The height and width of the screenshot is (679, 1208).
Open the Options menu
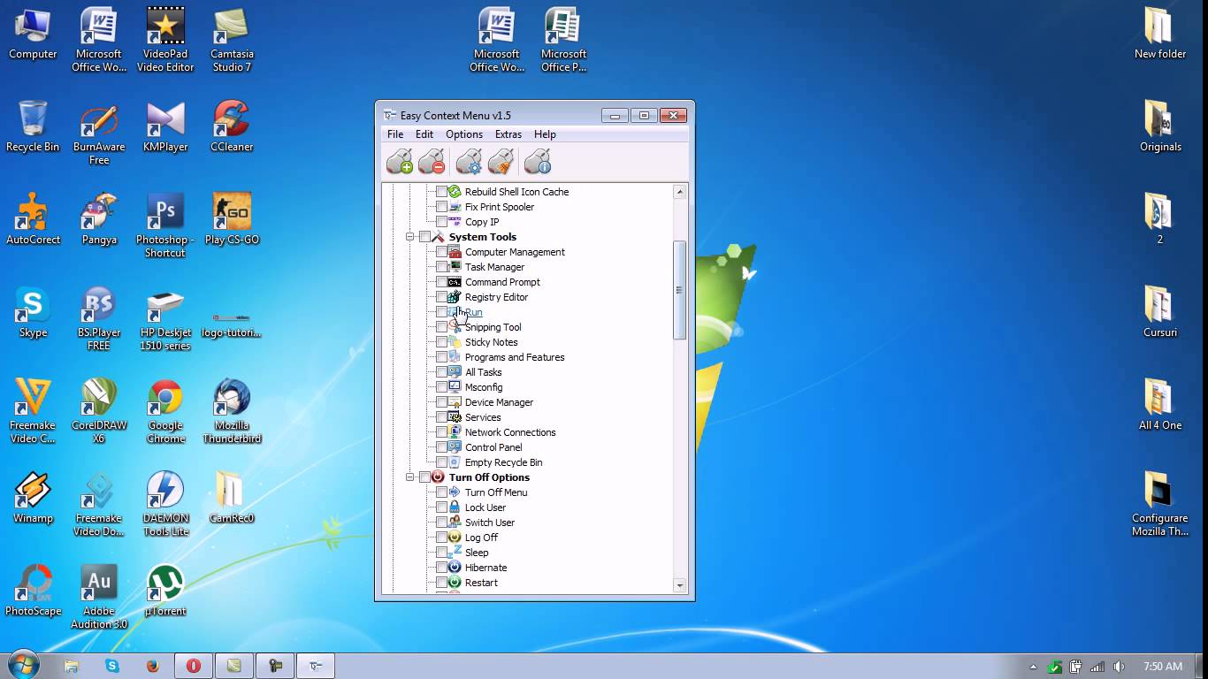[463, 134]
